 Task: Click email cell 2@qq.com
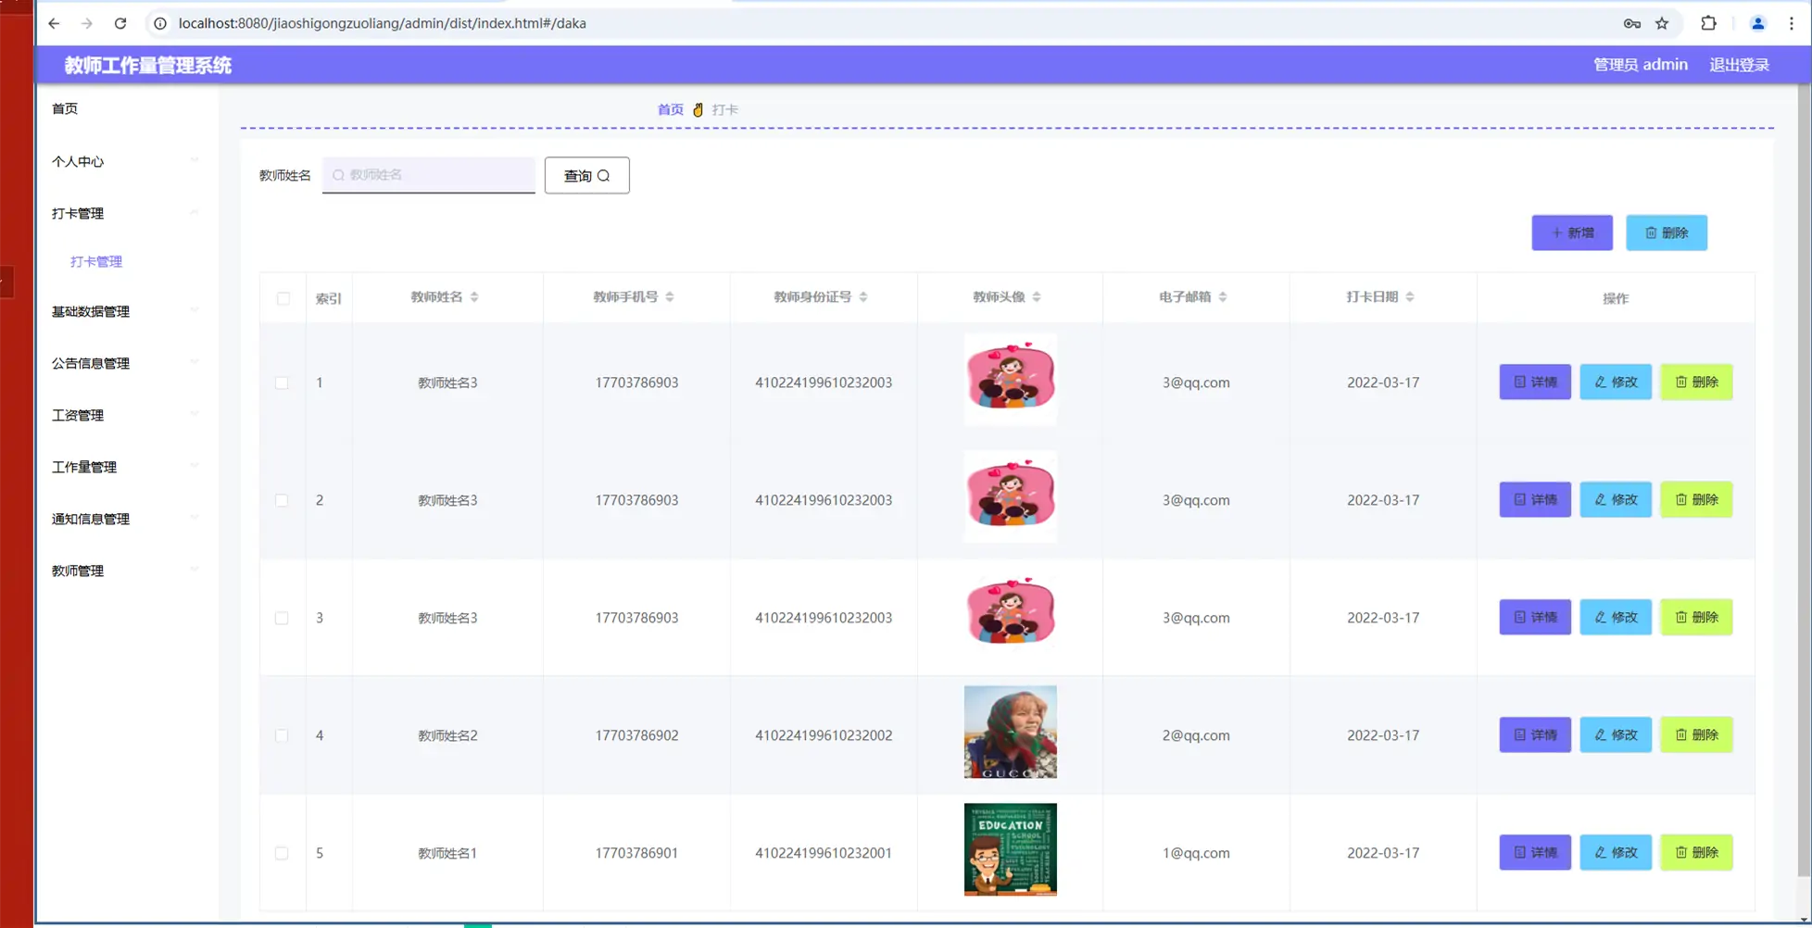[1196, 735]
